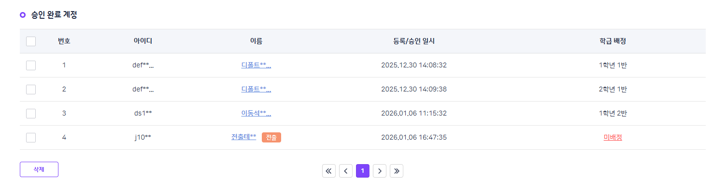This screenshot has height=193, width=727.
Task: Click the orange 전출 badge
Action: click(271, 138)
